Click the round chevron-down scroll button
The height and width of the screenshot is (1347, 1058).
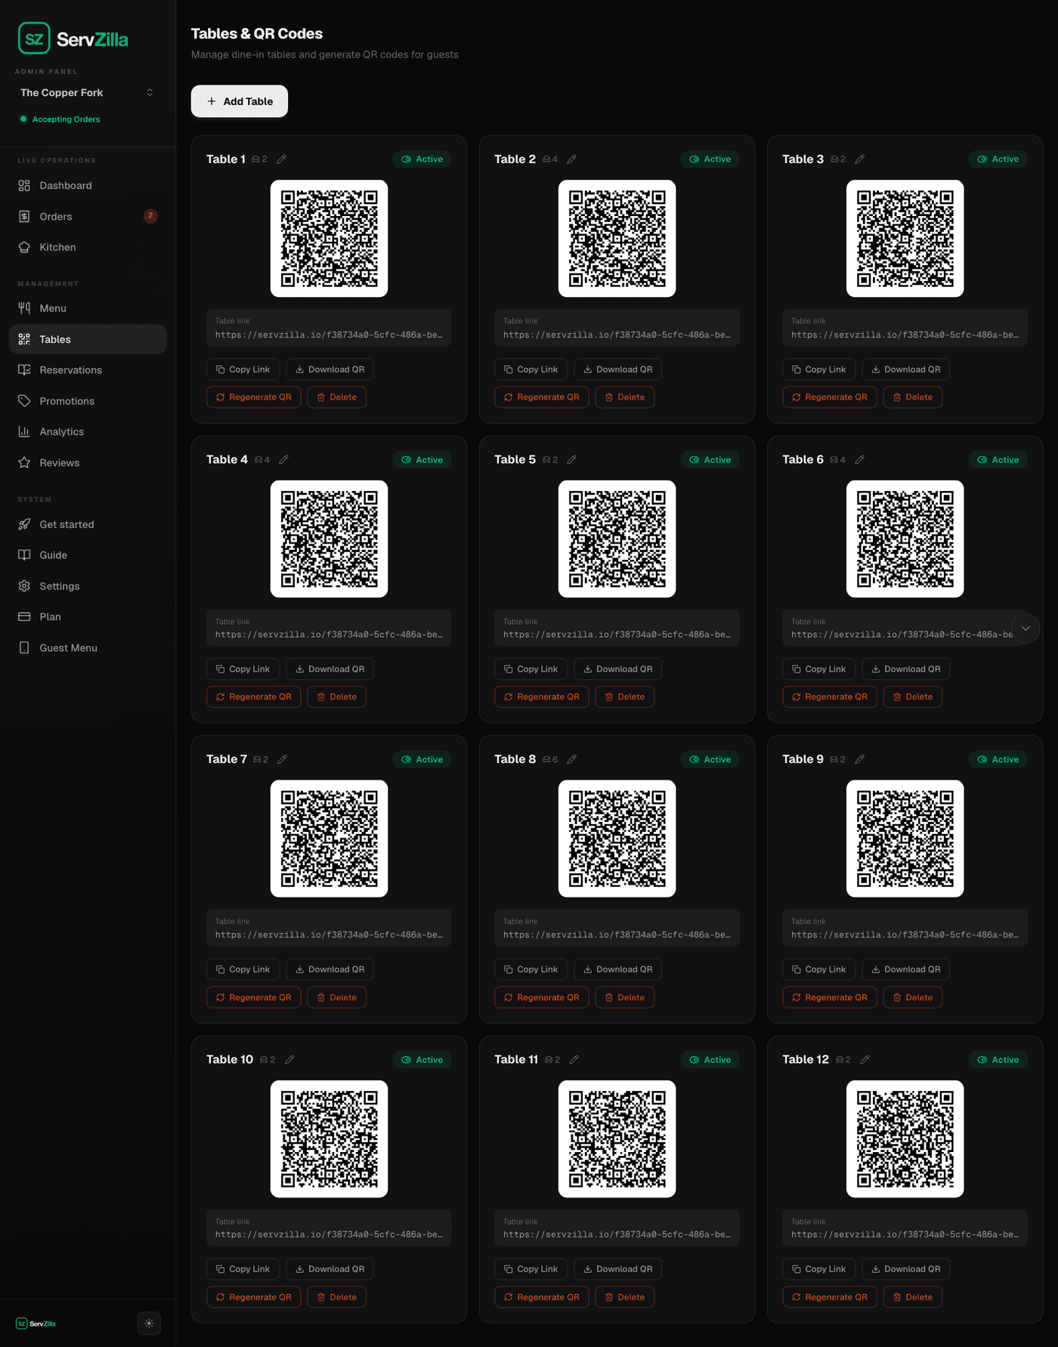pos(1026,629)
